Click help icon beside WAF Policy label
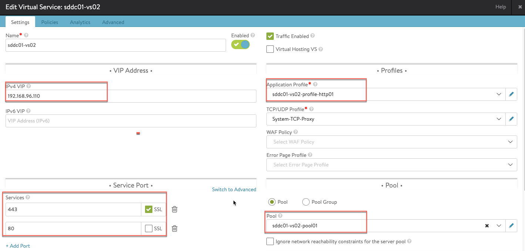This screenshot has width=525, height=251. tap(295, 132)
